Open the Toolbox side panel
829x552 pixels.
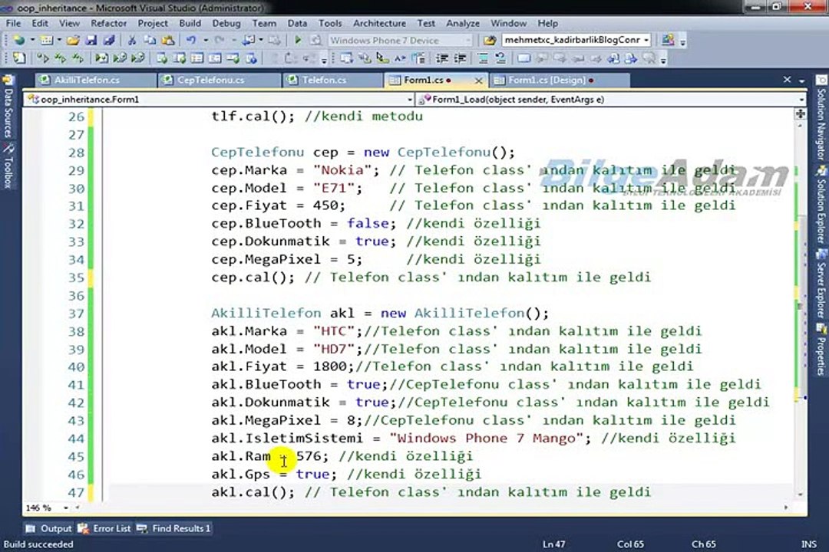(8, 166)
